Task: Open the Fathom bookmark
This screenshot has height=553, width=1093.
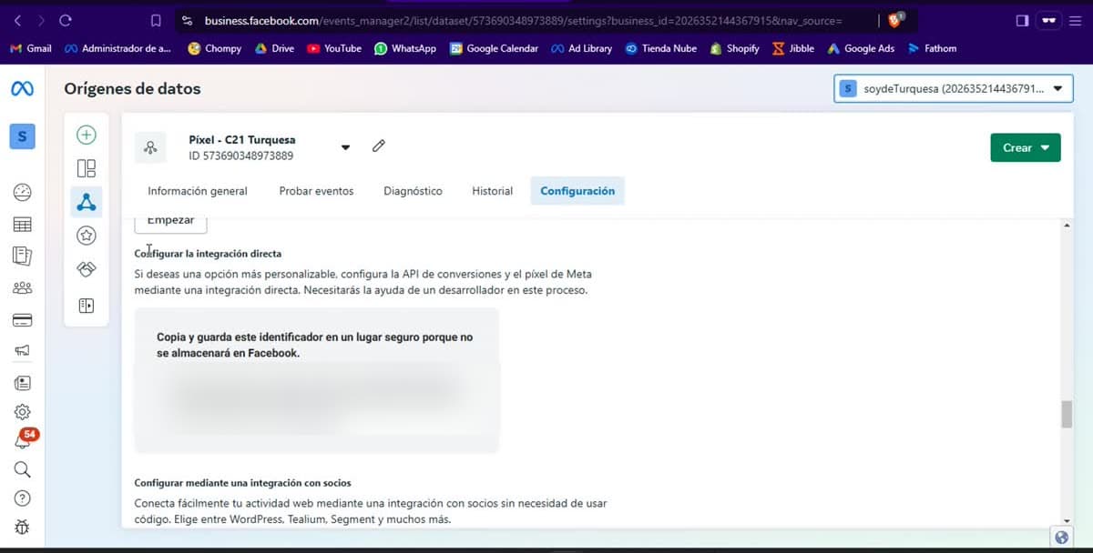Action: pyautogui.click(x=932, y=48)
